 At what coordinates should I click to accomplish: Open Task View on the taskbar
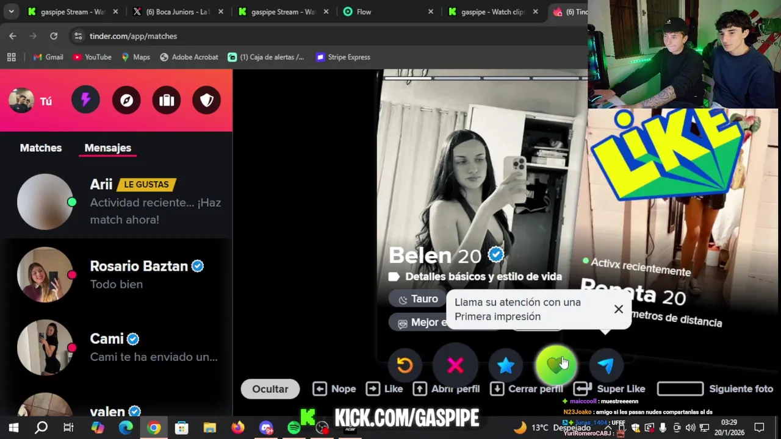[x=68, y=428]
